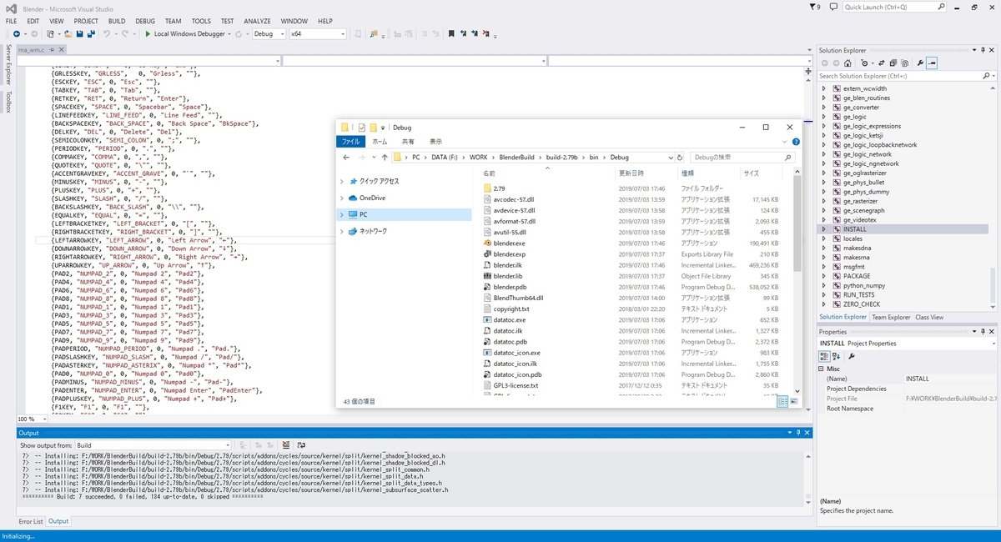Open Solution Configurations Debug dropdown
This screenshot has height=542, width=1001.
(x=269, y=34)
